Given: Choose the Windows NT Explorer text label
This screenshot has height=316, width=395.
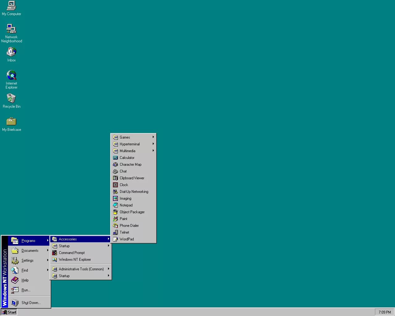Looking at the screenshot, I should pos(75,260).
